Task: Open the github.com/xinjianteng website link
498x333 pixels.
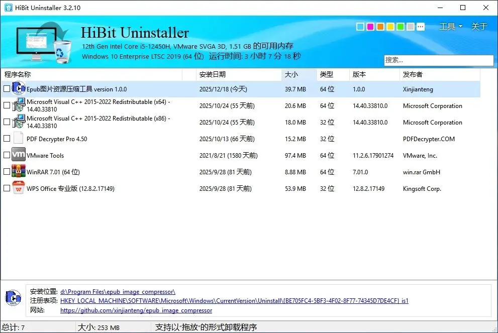Action: [136, 310]
